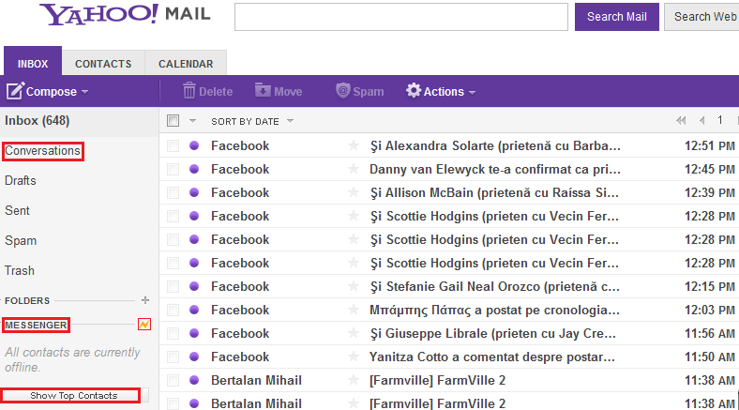Viewport: 739px width, 410px height.
Task: Open the select-all options dropdown arrow
Action: tap(192, 121)
